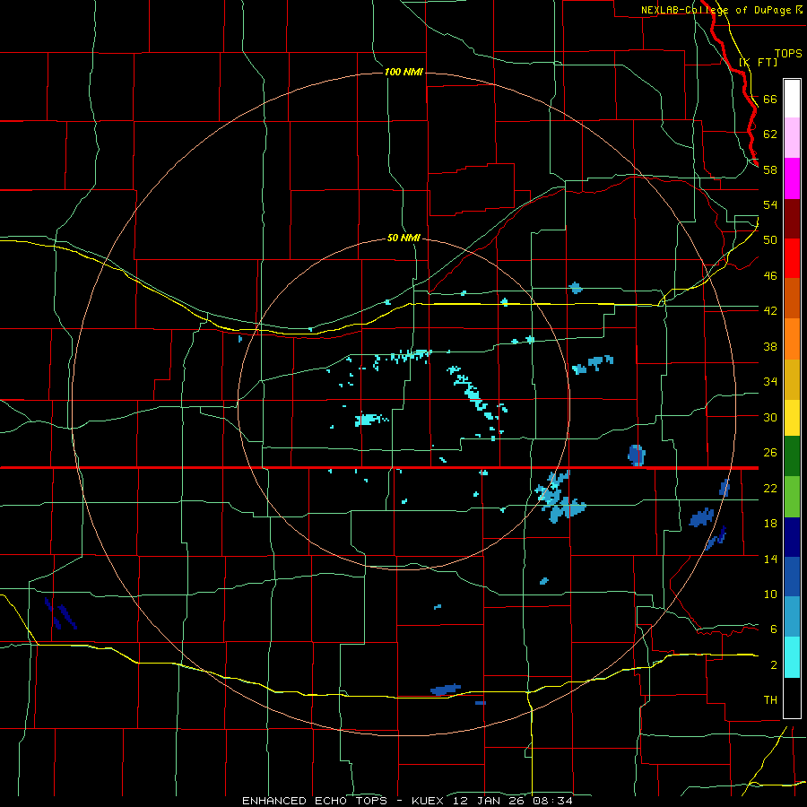Click the black TH legend swatch
Image resolution: width=807 pixels, height=807 pixels.
pyautogui.click(x=792, y=698)
